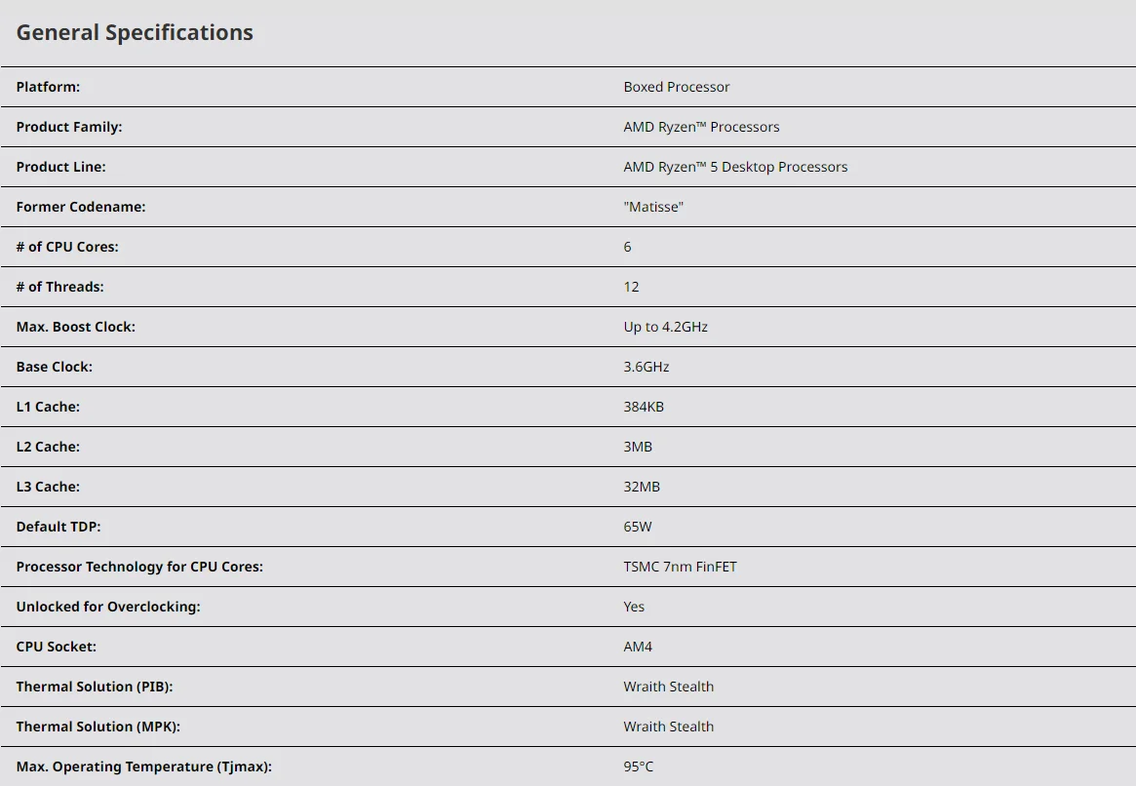Click the Product Line label
This screenshot has width=1136, height=786.
pos(60,167)
